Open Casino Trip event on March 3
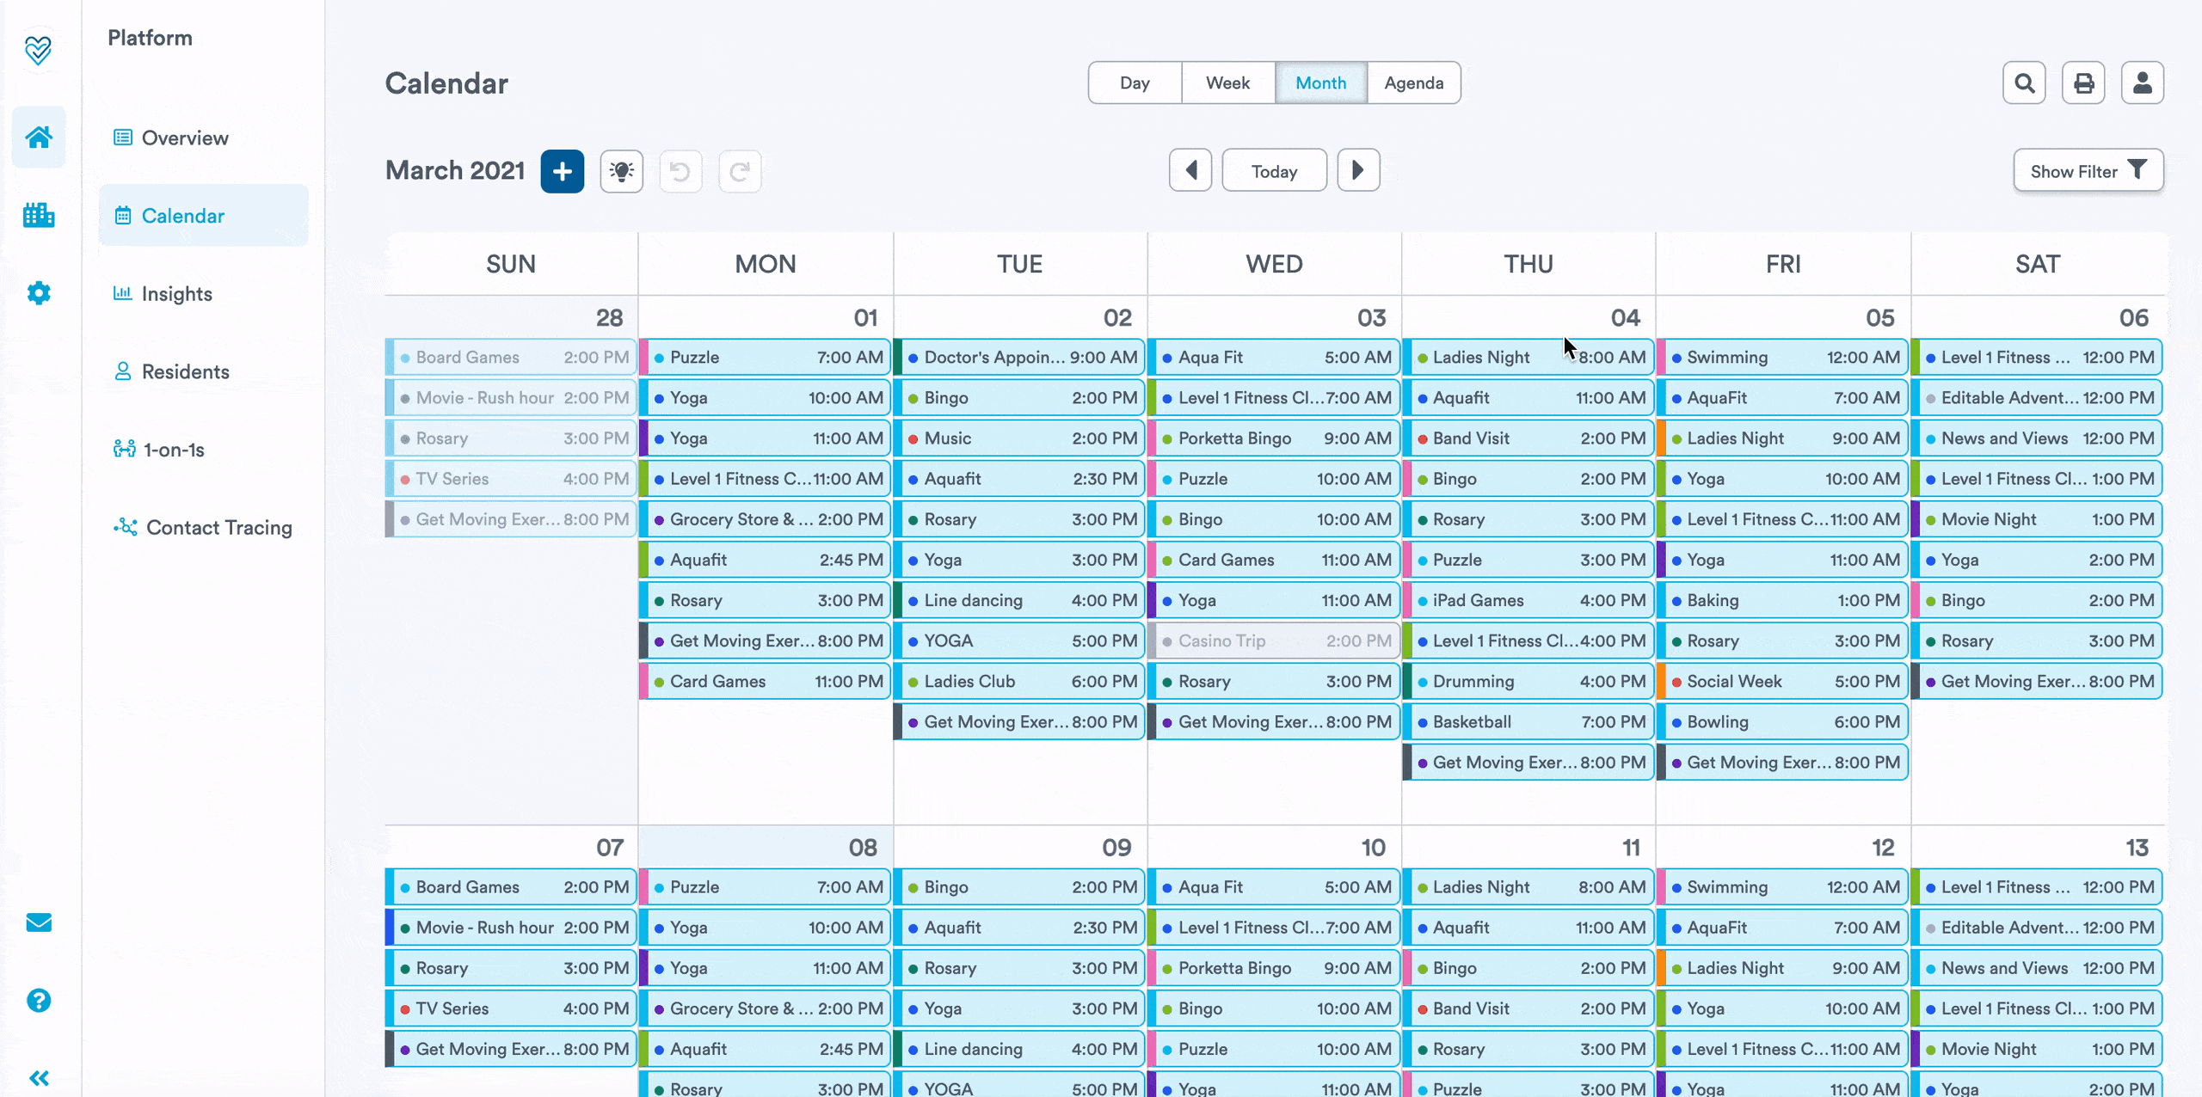The height and width of the screenshot is (1097, 2202). point(1275,640)
